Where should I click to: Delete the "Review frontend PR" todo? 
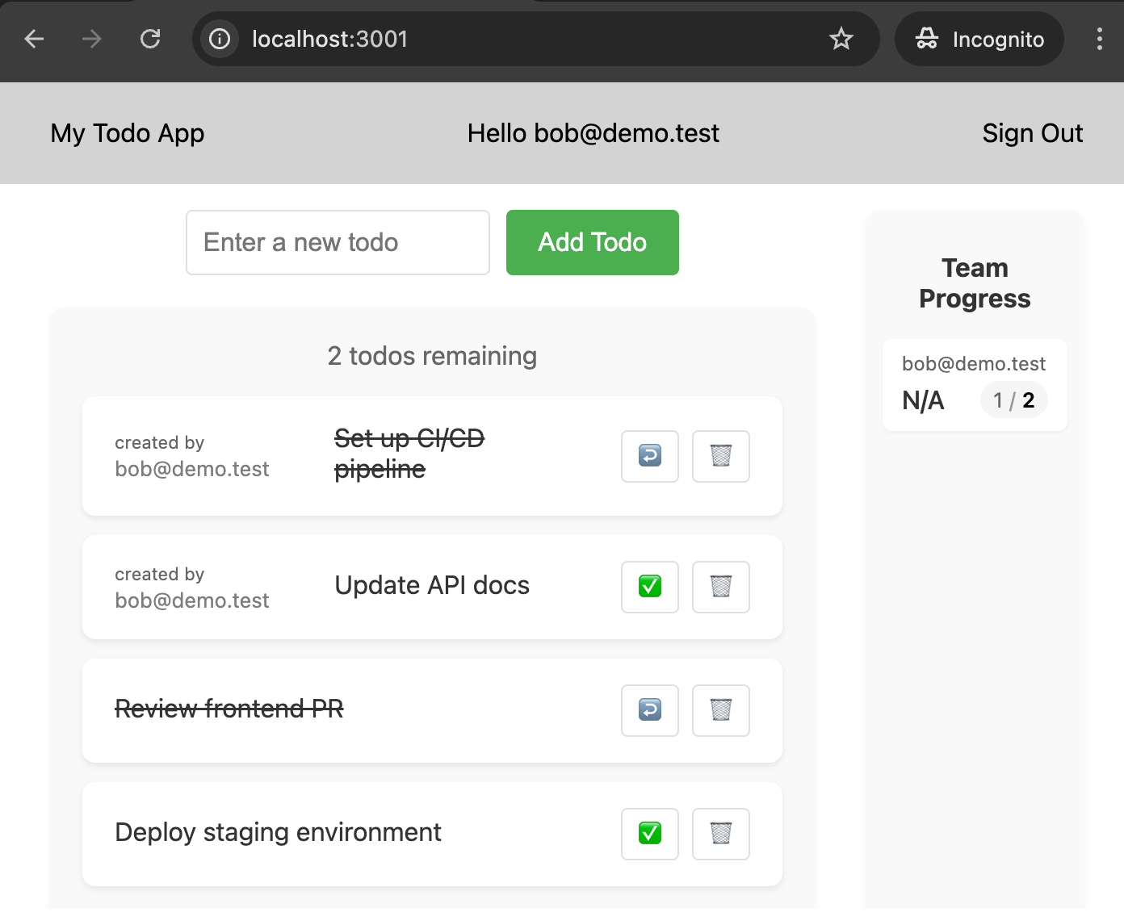click(x=720, y=710)
